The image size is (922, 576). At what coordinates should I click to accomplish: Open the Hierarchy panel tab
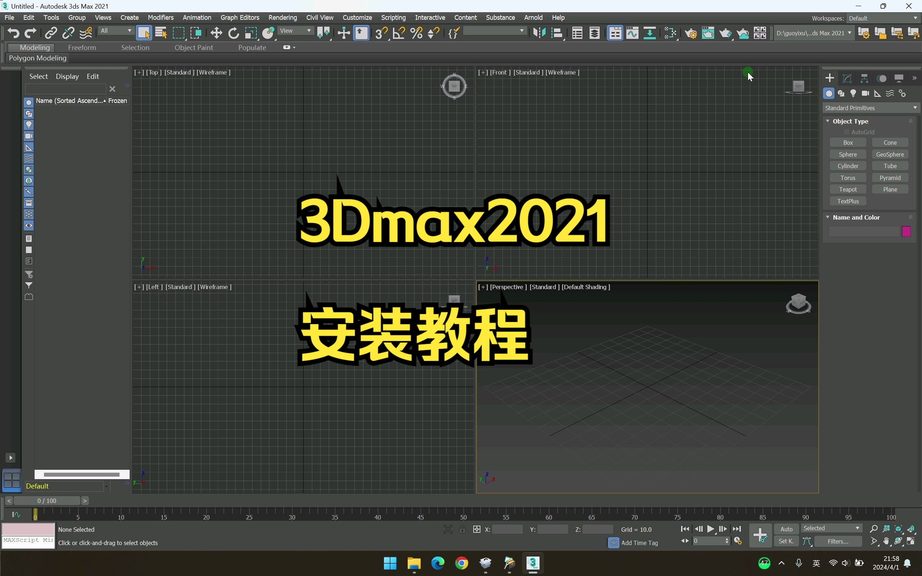click(865, 78)
